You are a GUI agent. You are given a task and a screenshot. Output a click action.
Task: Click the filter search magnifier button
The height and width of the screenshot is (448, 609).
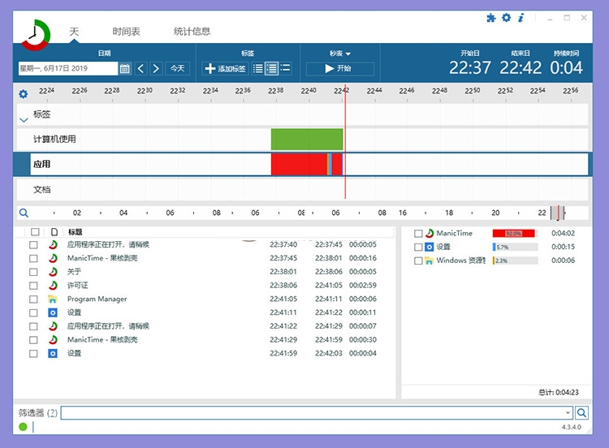581,413
